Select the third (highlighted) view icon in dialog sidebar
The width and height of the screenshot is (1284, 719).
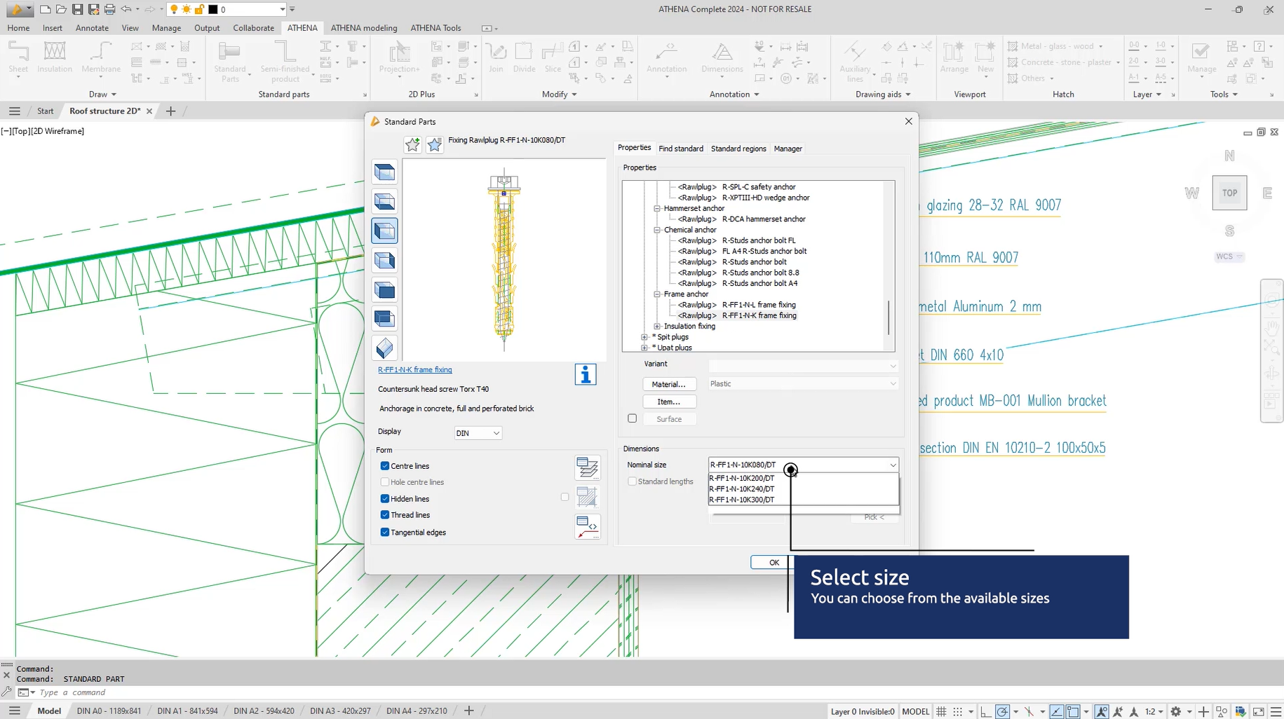tap(384, 231)
